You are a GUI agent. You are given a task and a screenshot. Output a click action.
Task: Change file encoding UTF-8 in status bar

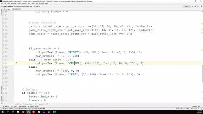point(187,109)
